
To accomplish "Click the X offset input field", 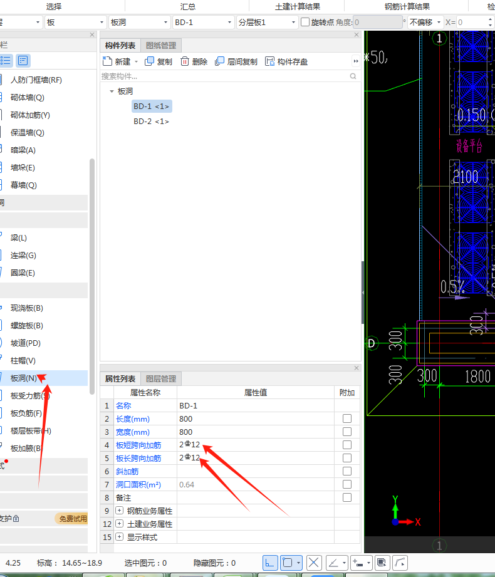I will click(472, 22).
